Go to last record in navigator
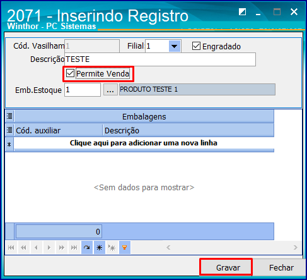Viewport: 307px width, 280px height. pyautogui.click(x=74, y=247)
